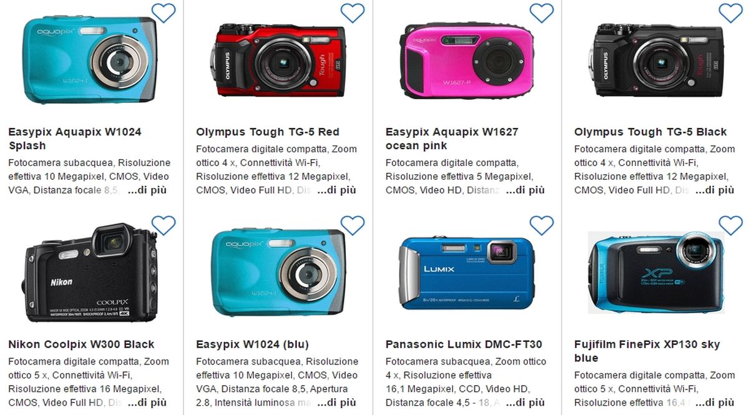Expand '...di più' under Nikon Coolpix W300
The width and height of the screenshot is (749, 415).
(x=147, y=403)
